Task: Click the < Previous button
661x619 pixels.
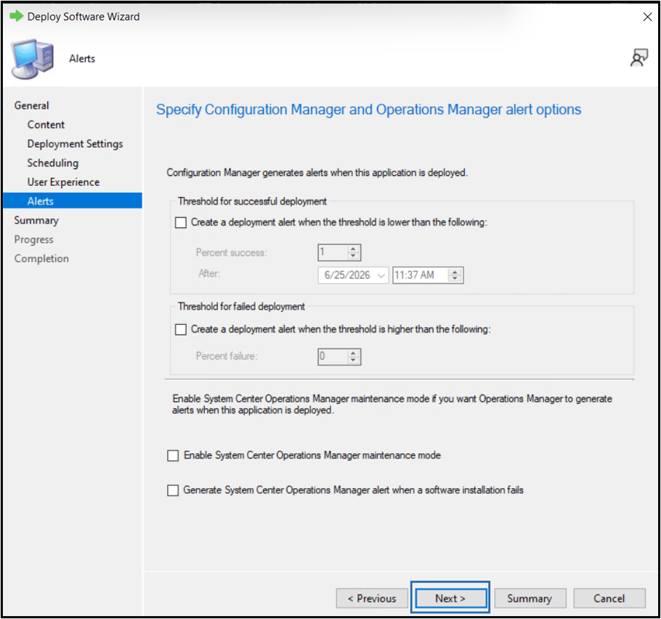Action: (x=372, y=599)
